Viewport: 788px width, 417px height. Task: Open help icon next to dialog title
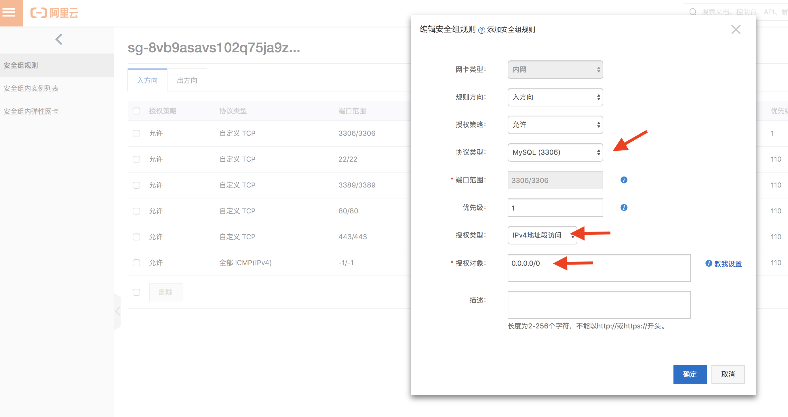pos(481,30)
